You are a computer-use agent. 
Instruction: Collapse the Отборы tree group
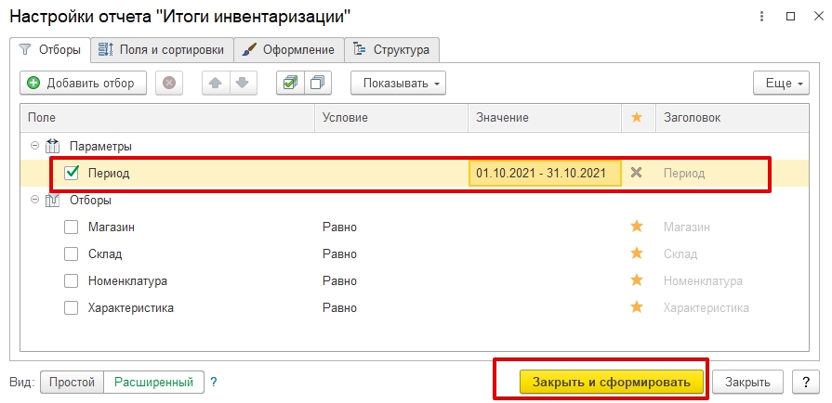[35, 200]
